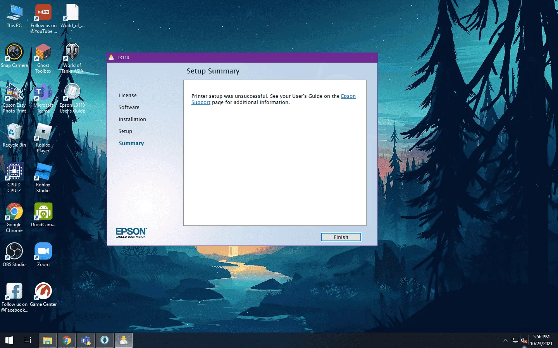Open Epson Easy Photo Print shortcut
558x348 pixels.
14,98
